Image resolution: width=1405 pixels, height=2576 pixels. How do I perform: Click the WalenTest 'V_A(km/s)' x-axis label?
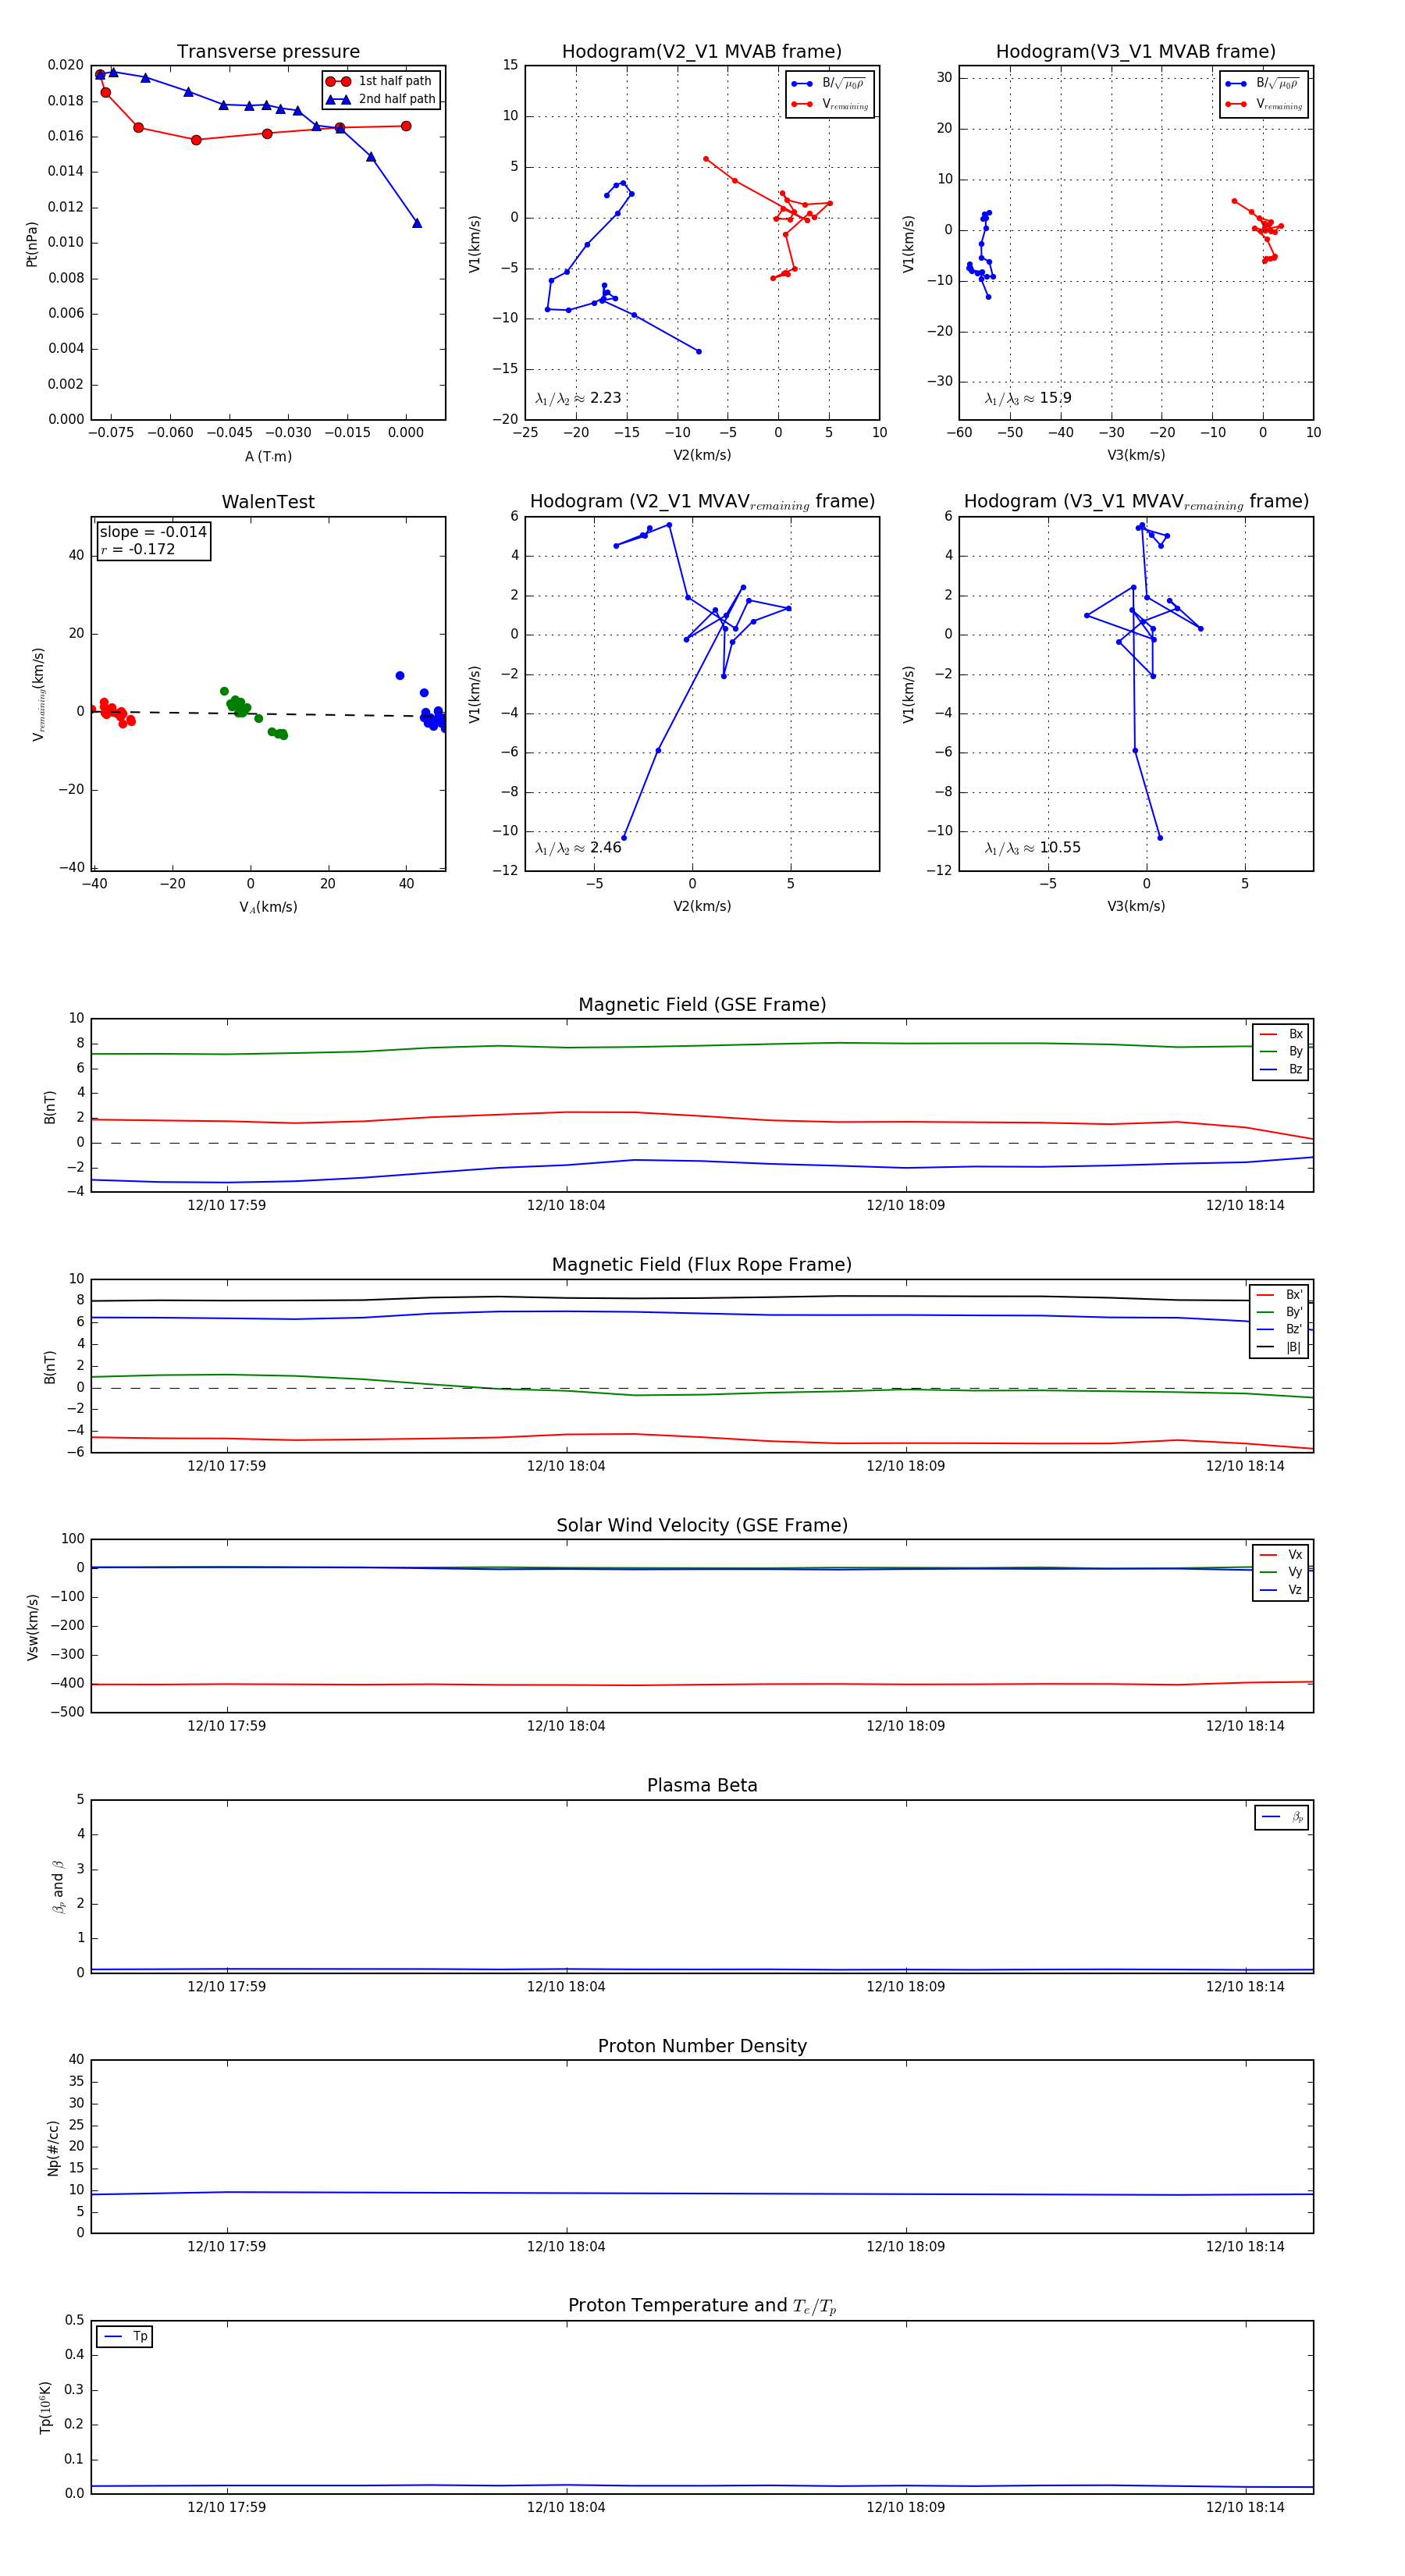268,907
